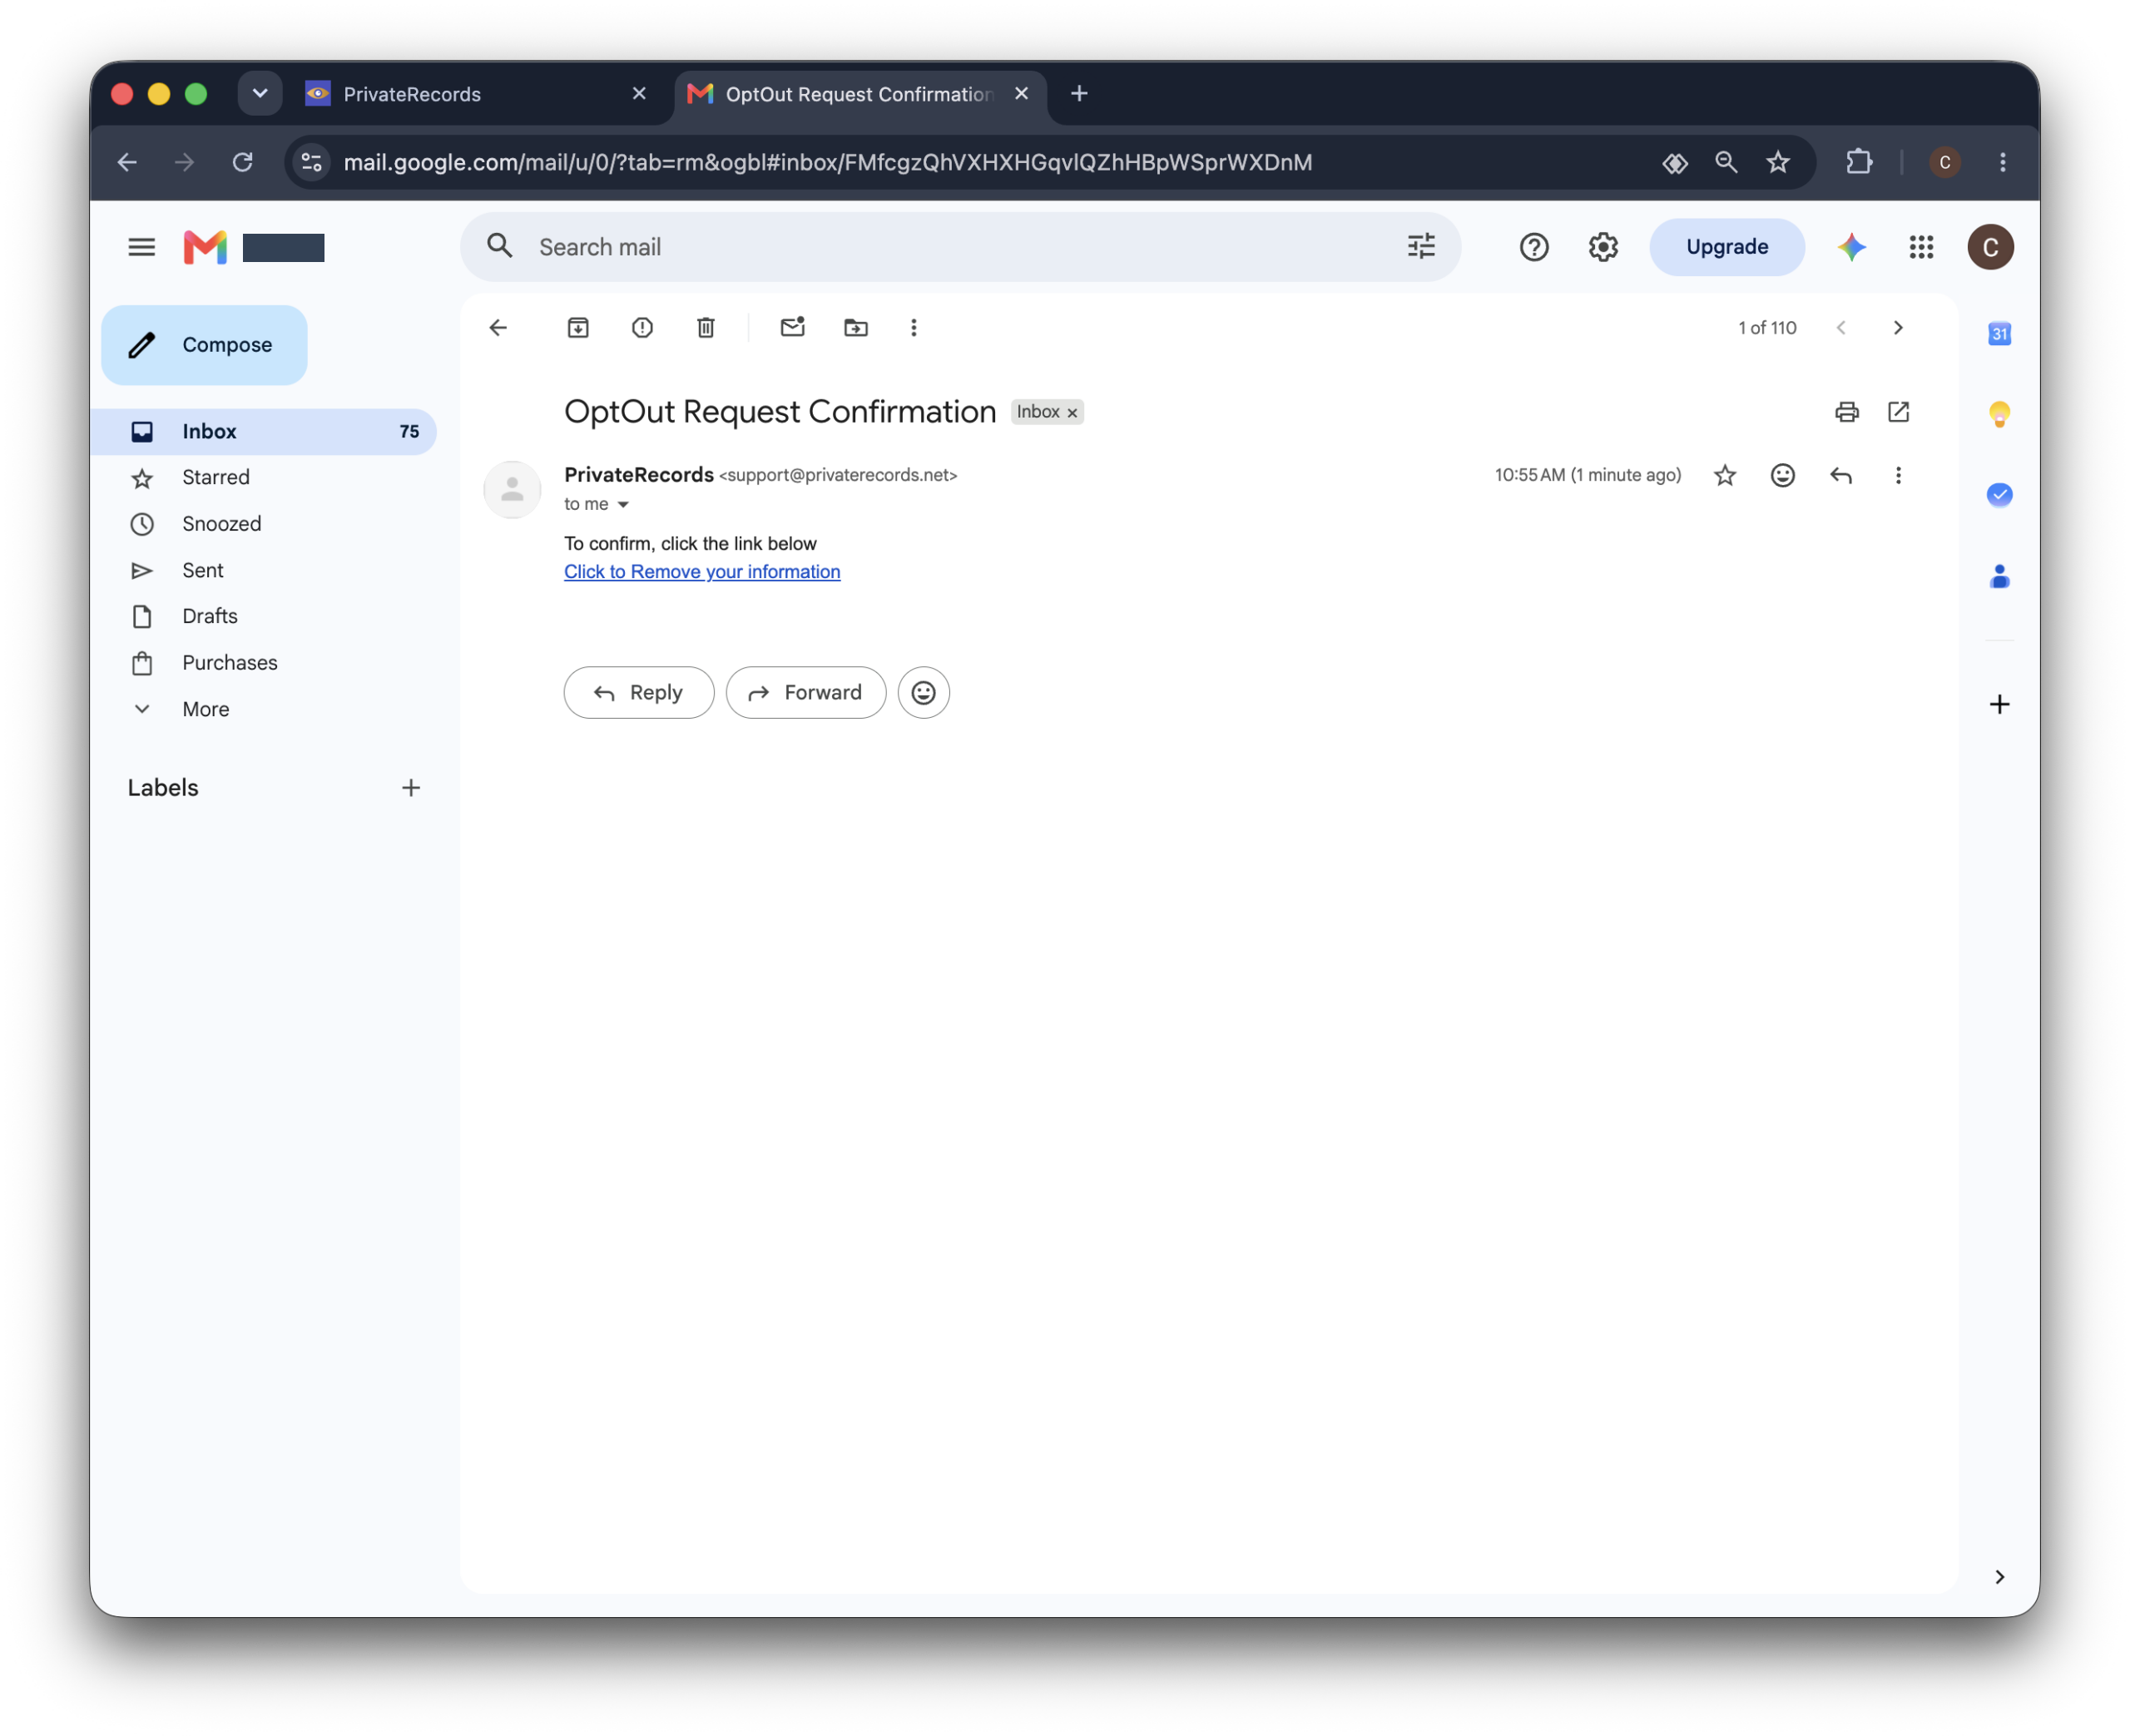Image resolution: width=2130 pixels, height=1736 pixels.
Task: Open toolbar More options menu
Action: click(913, 328)
